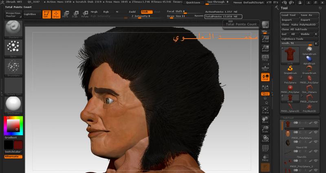The width and height of the screenshot is (326, 173).
Task: Toggle Transp transparency mode
Action: (265, 158)
